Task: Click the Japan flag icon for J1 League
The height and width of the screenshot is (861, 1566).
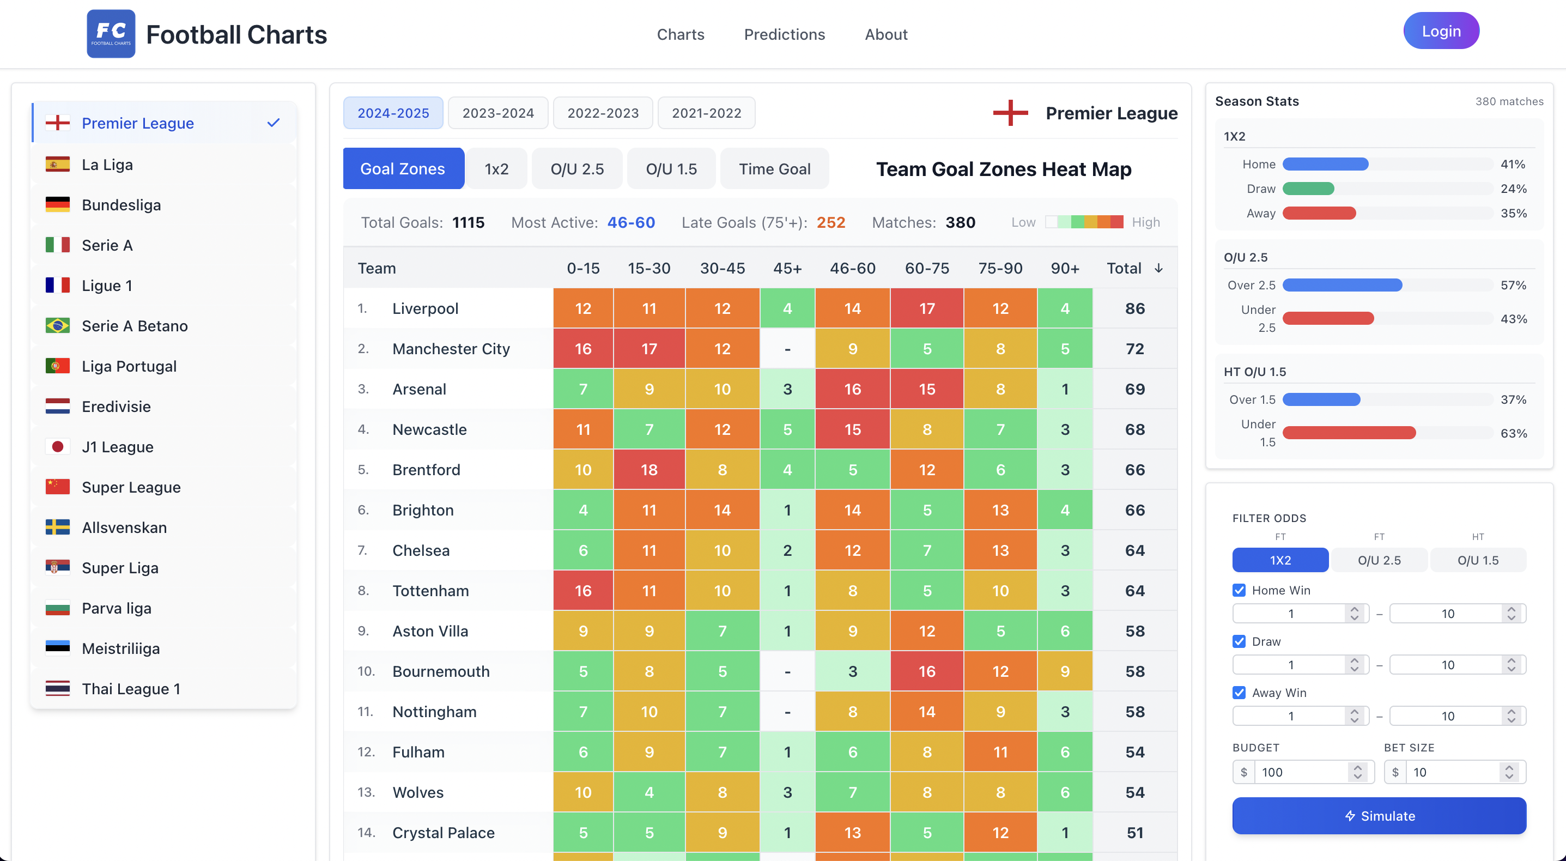Action: [58, 446]
